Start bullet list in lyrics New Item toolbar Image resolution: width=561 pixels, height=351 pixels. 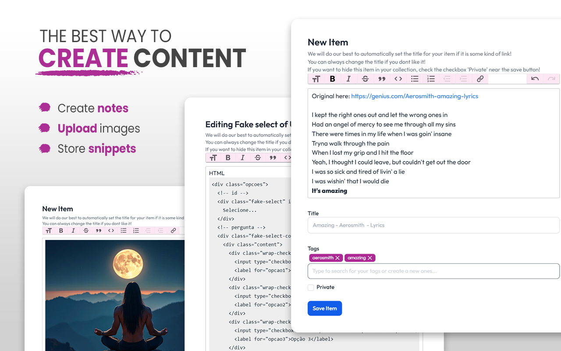pyautogui.click(x=415, y=79)
